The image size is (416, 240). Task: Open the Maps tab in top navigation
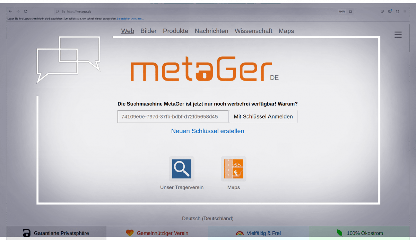[x=286, y=31]
